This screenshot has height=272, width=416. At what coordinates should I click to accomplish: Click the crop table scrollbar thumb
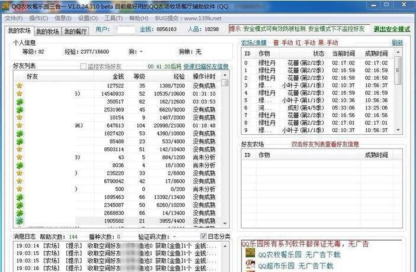(x=398, y=70)
